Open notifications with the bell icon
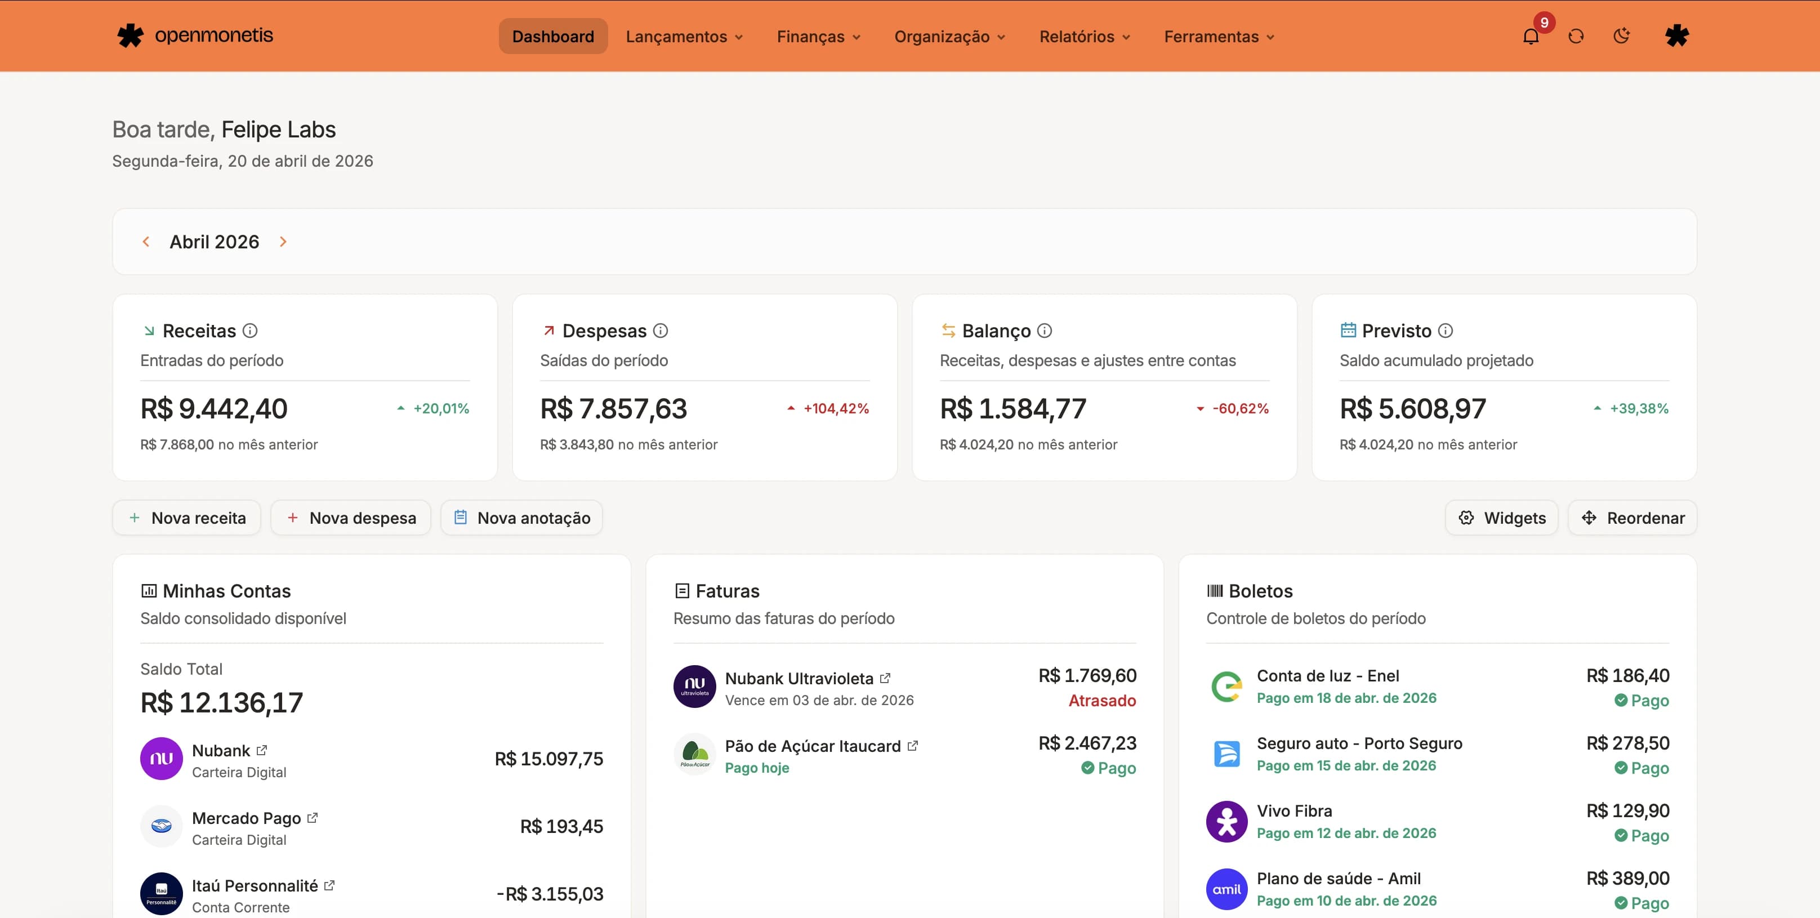 click(1531, 36)
